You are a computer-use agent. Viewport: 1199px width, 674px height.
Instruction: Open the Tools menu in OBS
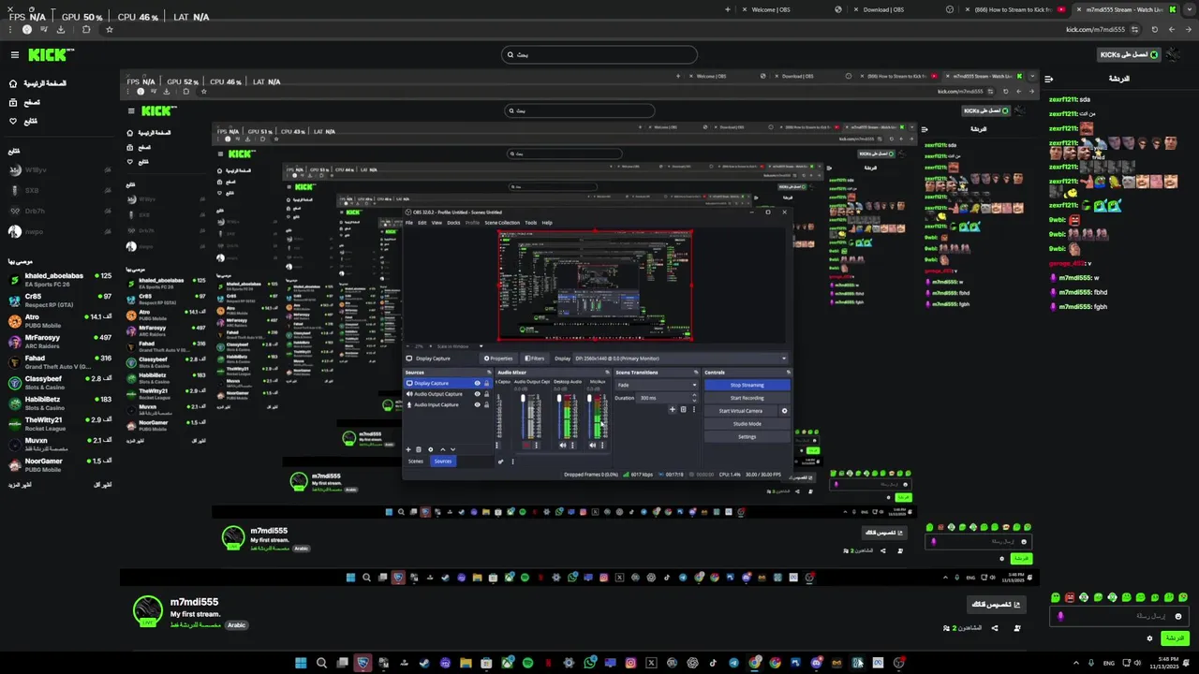point(530,223)
